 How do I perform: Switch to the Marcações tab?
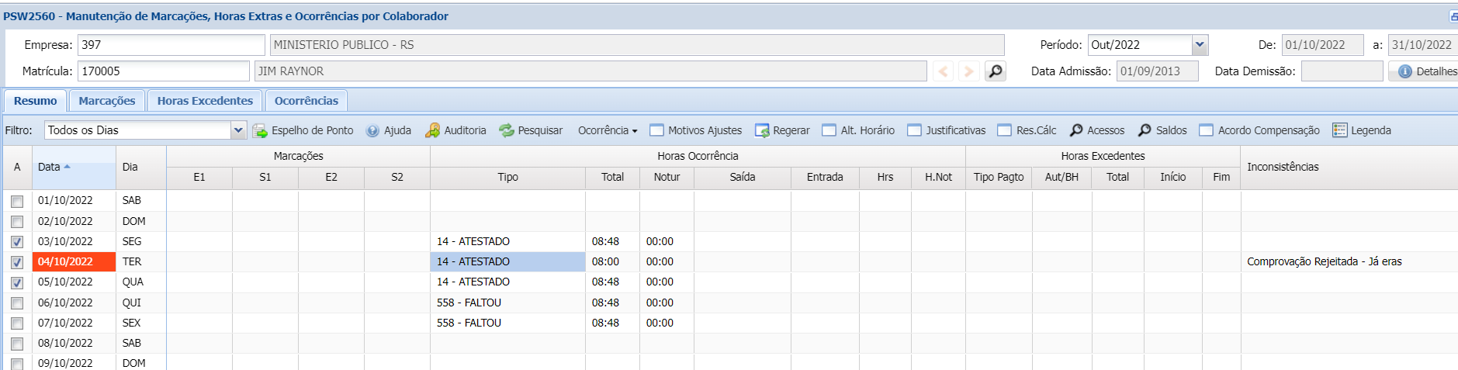[107, 101]
